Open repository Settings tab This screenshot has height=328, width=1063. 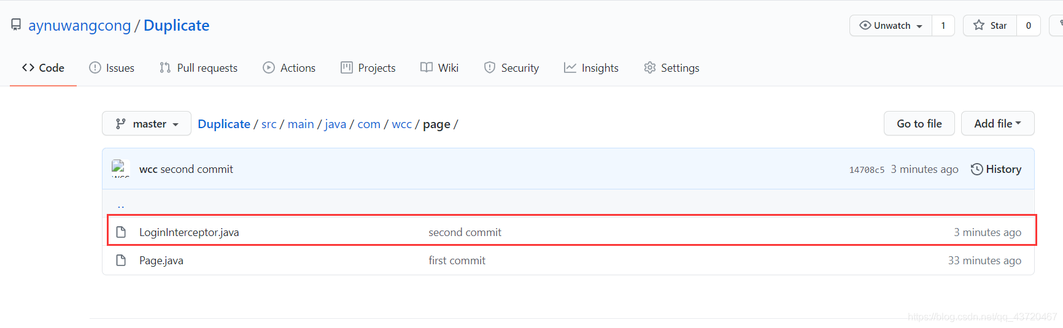point(671,68)
